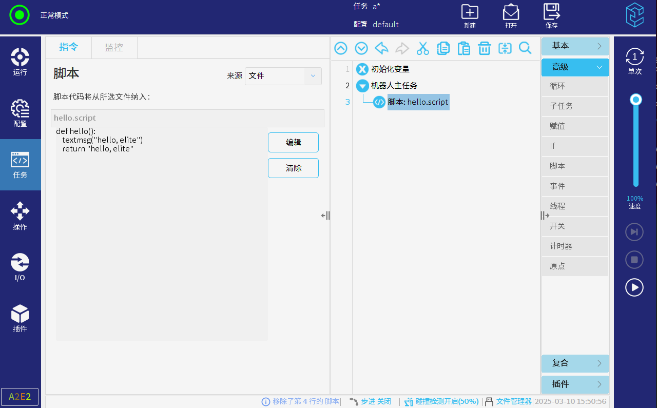
Task: Open the 来源 source dropdown
Action: (x=283, y=76)
